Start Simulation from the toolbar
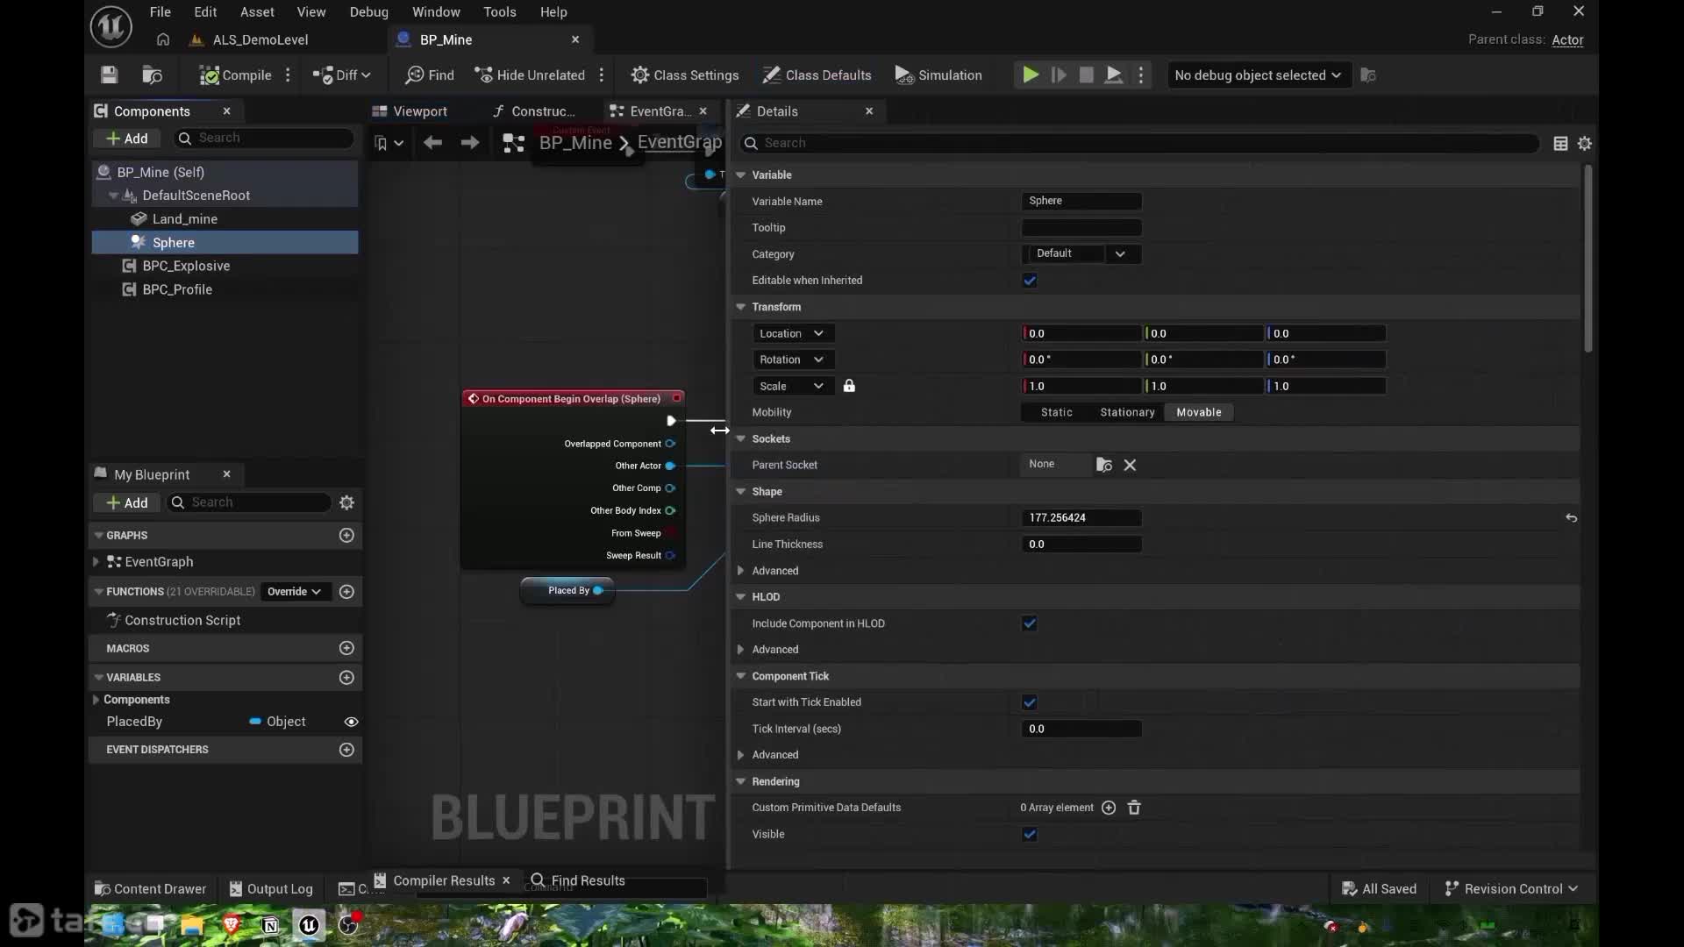This screenshot has height=947, width=1684. coord(938,75)
